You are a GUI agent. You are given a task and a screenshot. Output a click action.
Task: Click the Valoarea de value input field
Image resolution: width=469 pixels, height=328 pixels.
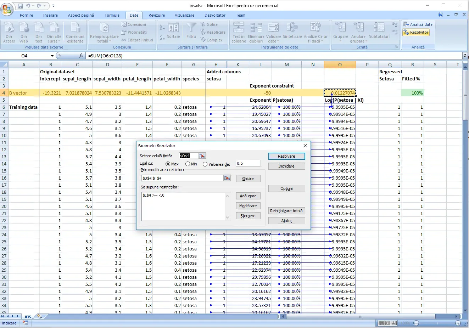tap(248, 163)
